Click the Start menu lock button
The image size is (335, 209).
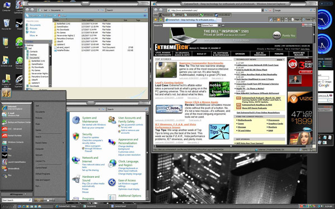(x=48, y=200)
